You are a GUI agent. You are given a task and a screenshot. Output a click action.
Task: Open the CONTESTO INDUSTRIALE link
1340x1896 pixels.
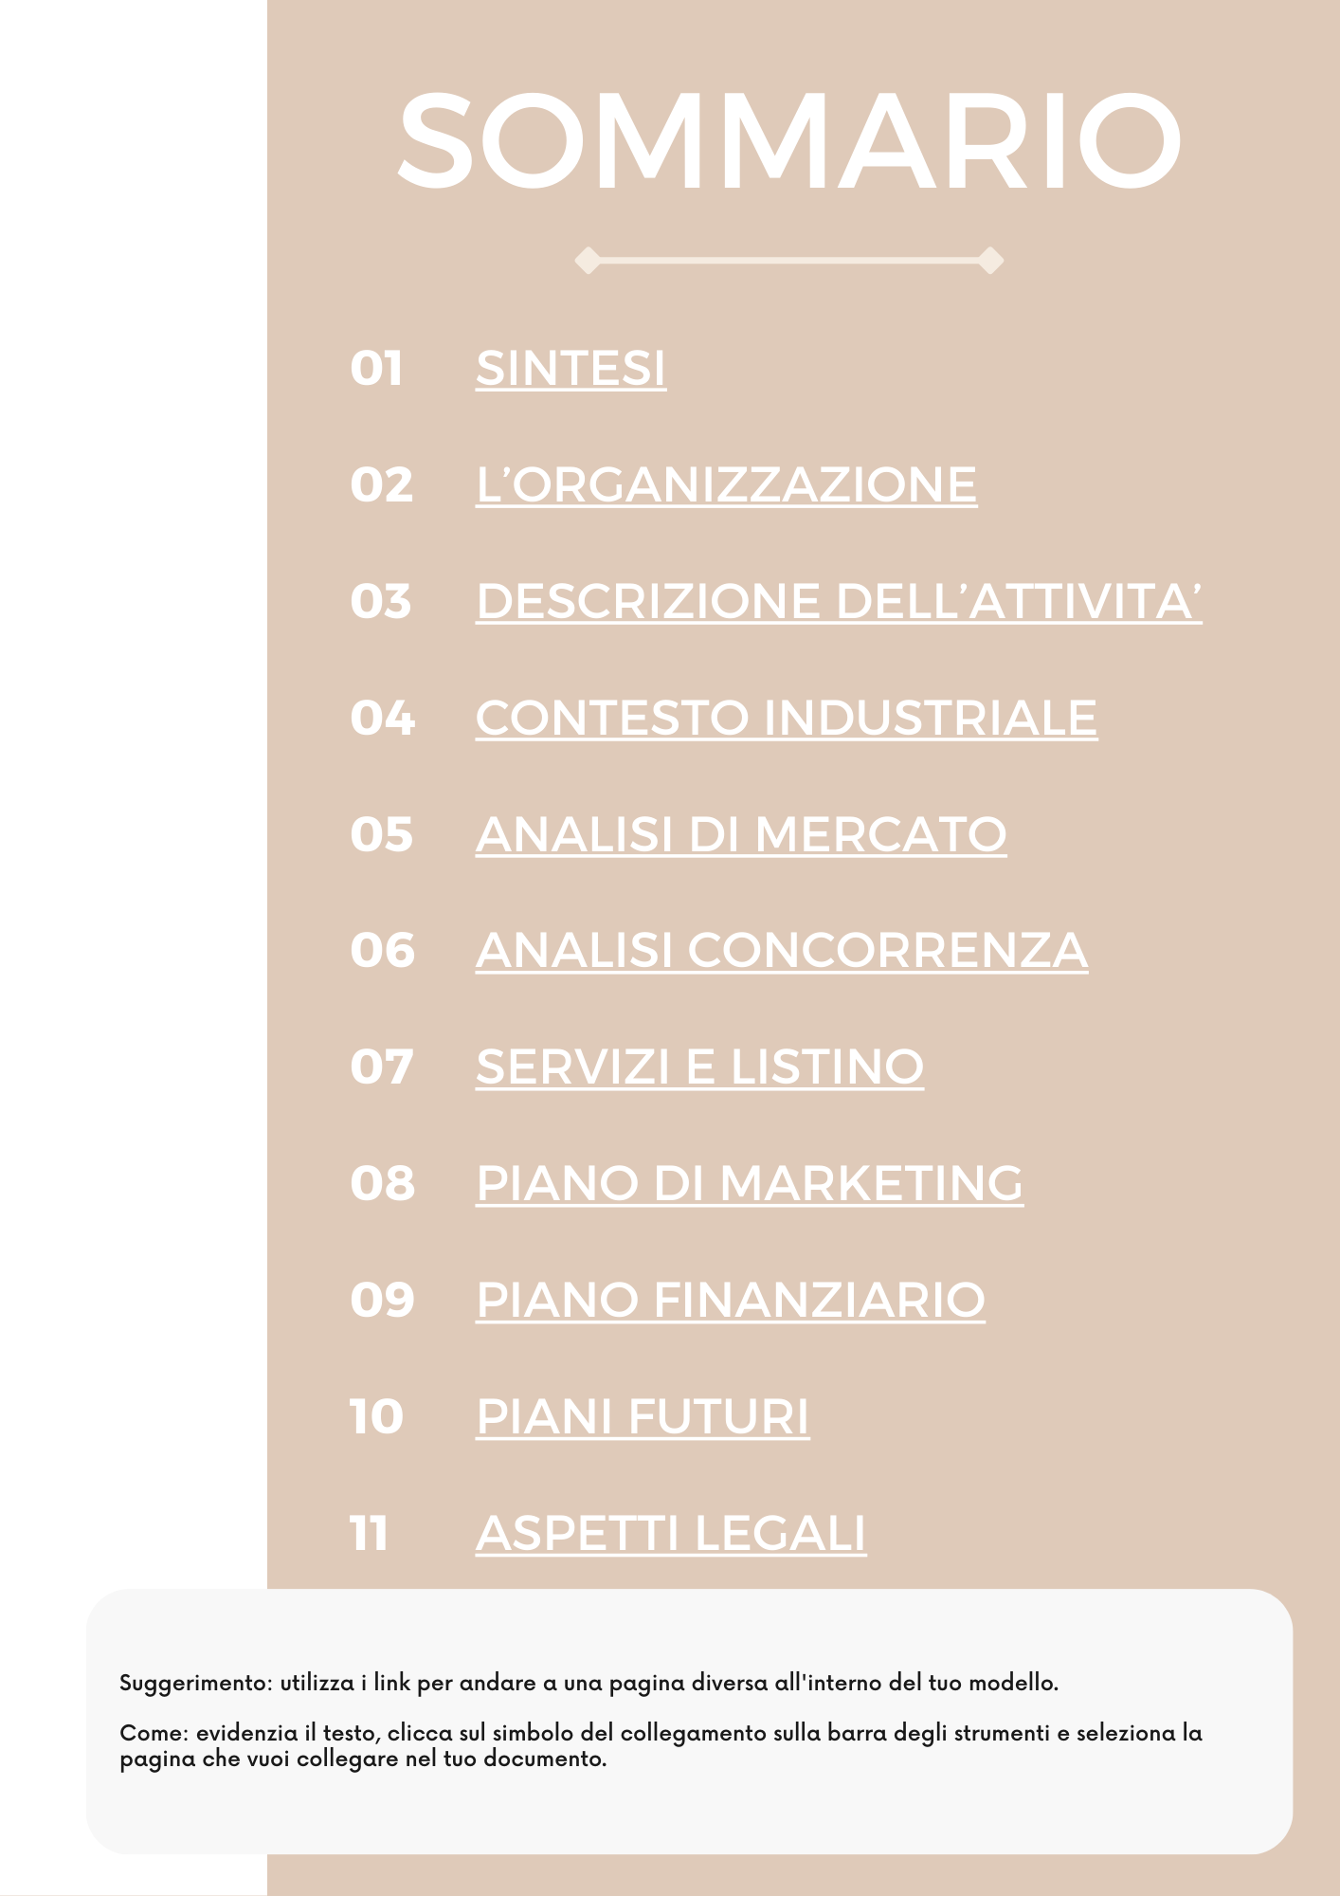[x=787, y=718]
